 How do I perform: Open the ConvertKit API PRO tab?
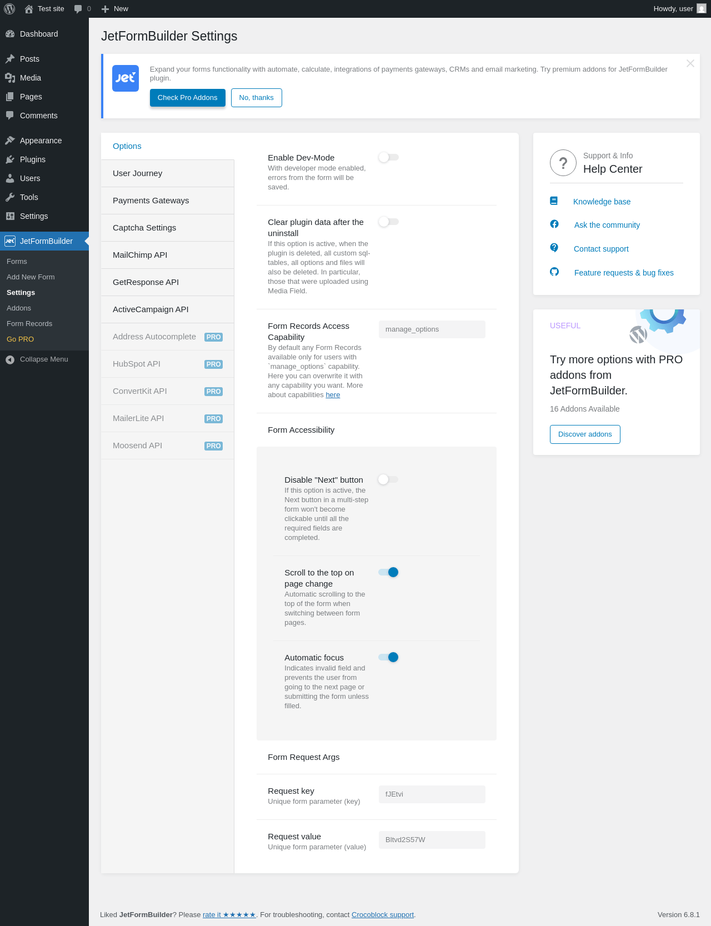168,391
